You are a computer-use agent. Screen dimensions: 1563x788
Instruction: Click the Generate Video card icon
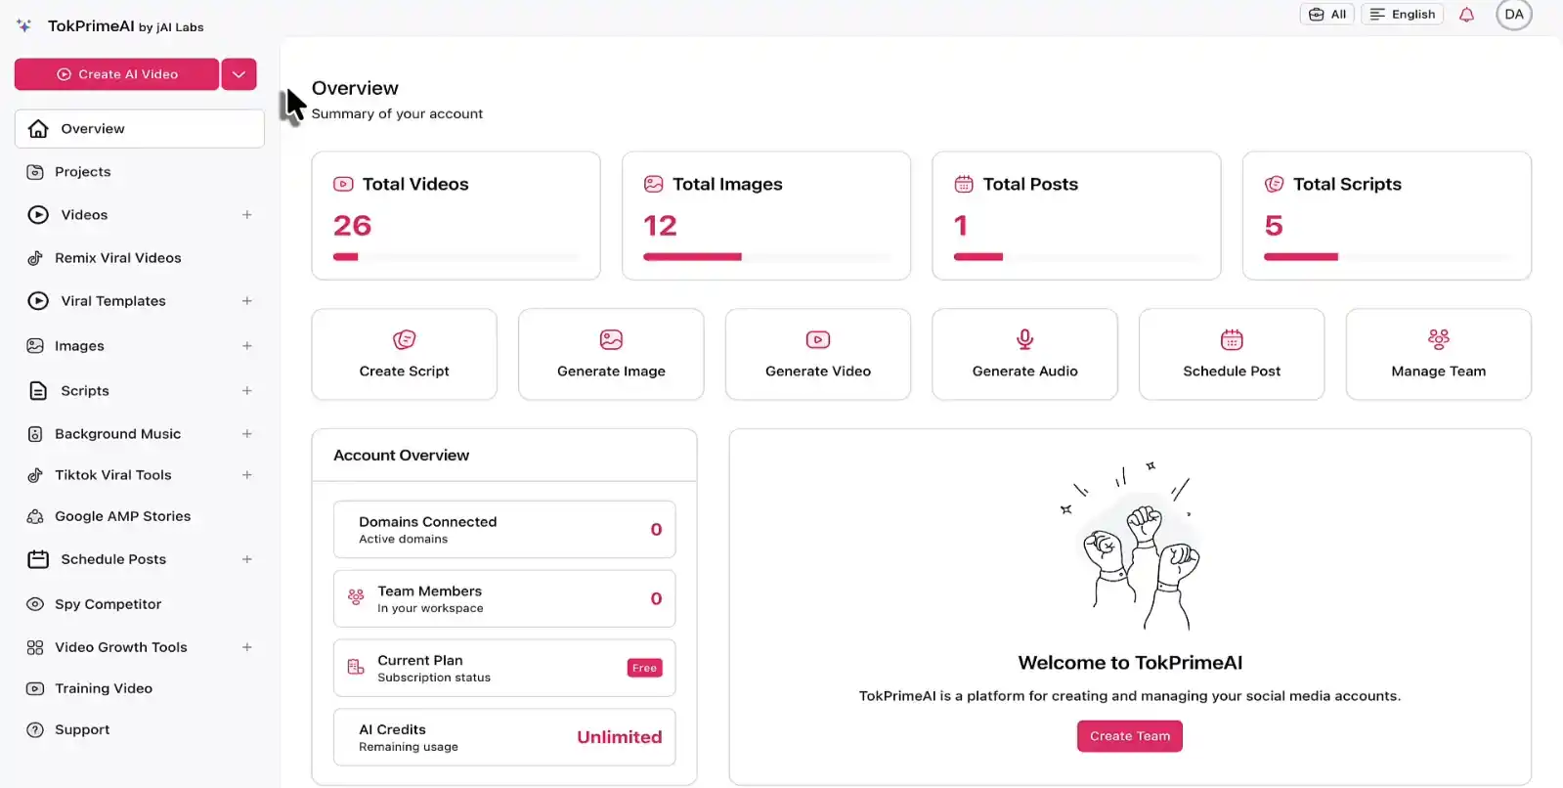[818, 339]
